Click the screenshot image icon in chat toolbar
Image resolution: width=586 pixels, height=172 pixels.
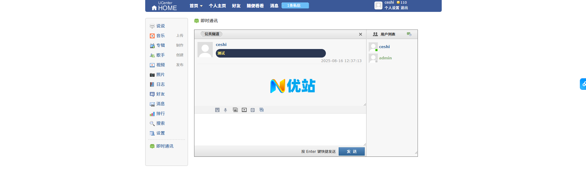pos(261,110)
